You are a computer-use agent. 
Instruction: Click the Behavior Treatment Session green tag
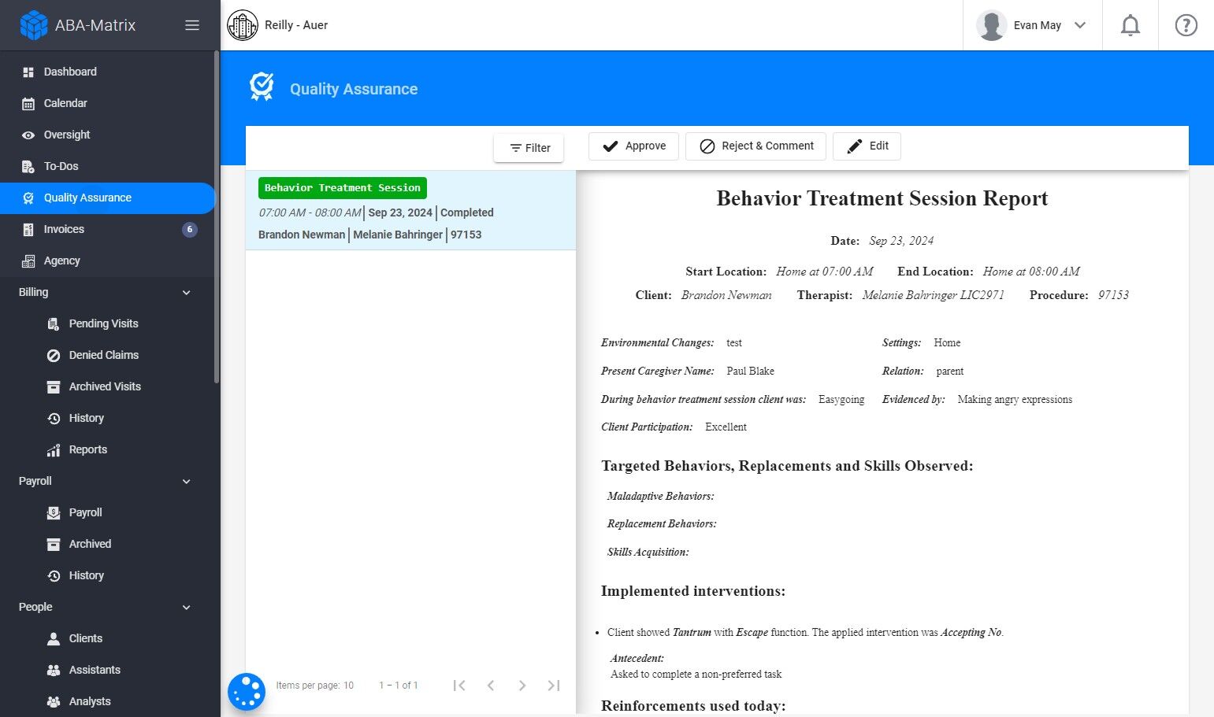tap(343, 188)
